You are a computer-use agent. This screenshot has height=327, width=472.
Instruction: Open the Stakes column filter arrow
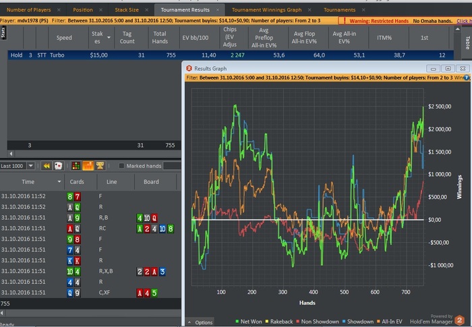click(x=109, y=37)
